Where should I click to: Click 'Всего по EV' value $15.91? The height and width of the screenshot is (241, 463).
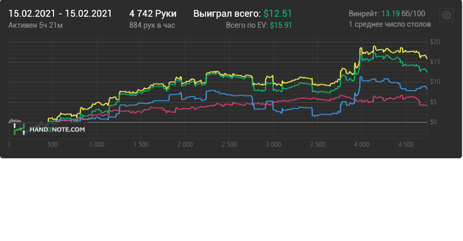281,25
